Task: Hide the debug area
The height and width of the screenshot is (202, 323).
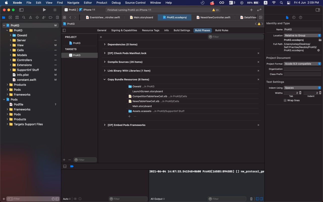Action: 65,166
